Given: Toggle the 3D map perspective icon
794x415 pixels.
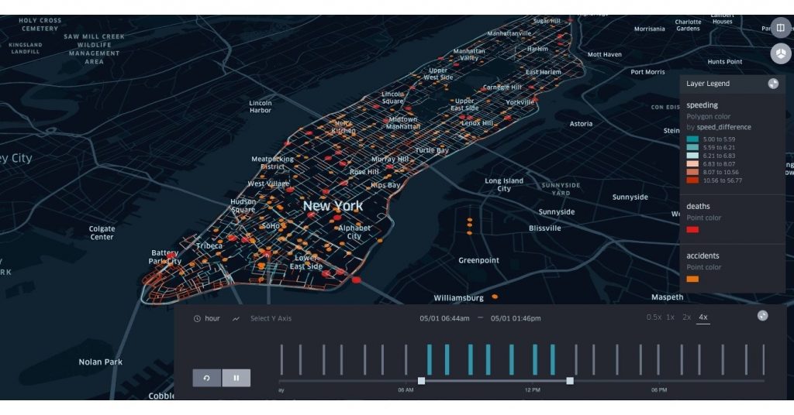Looking at the screenshot, I should pos(780,53).
